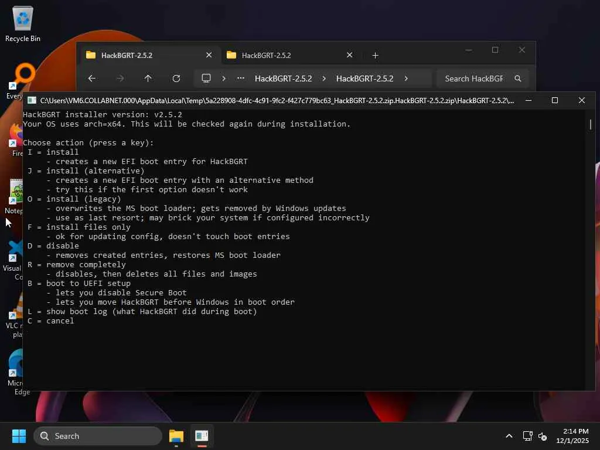
Task: Click the 'D = disable' console line
Action: point(53,246)
